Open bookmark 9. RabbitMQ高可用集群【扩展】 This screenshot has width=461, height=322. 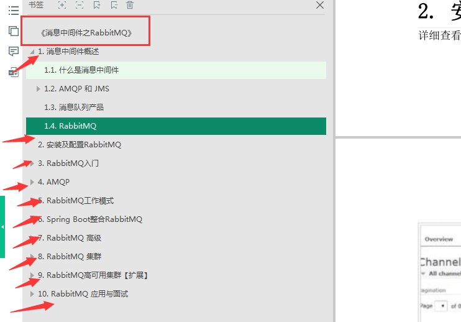(93, 275)
